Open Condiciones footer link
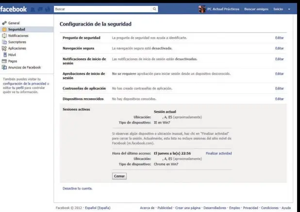This screenshot has width=300, height=212. click(270, 208)
